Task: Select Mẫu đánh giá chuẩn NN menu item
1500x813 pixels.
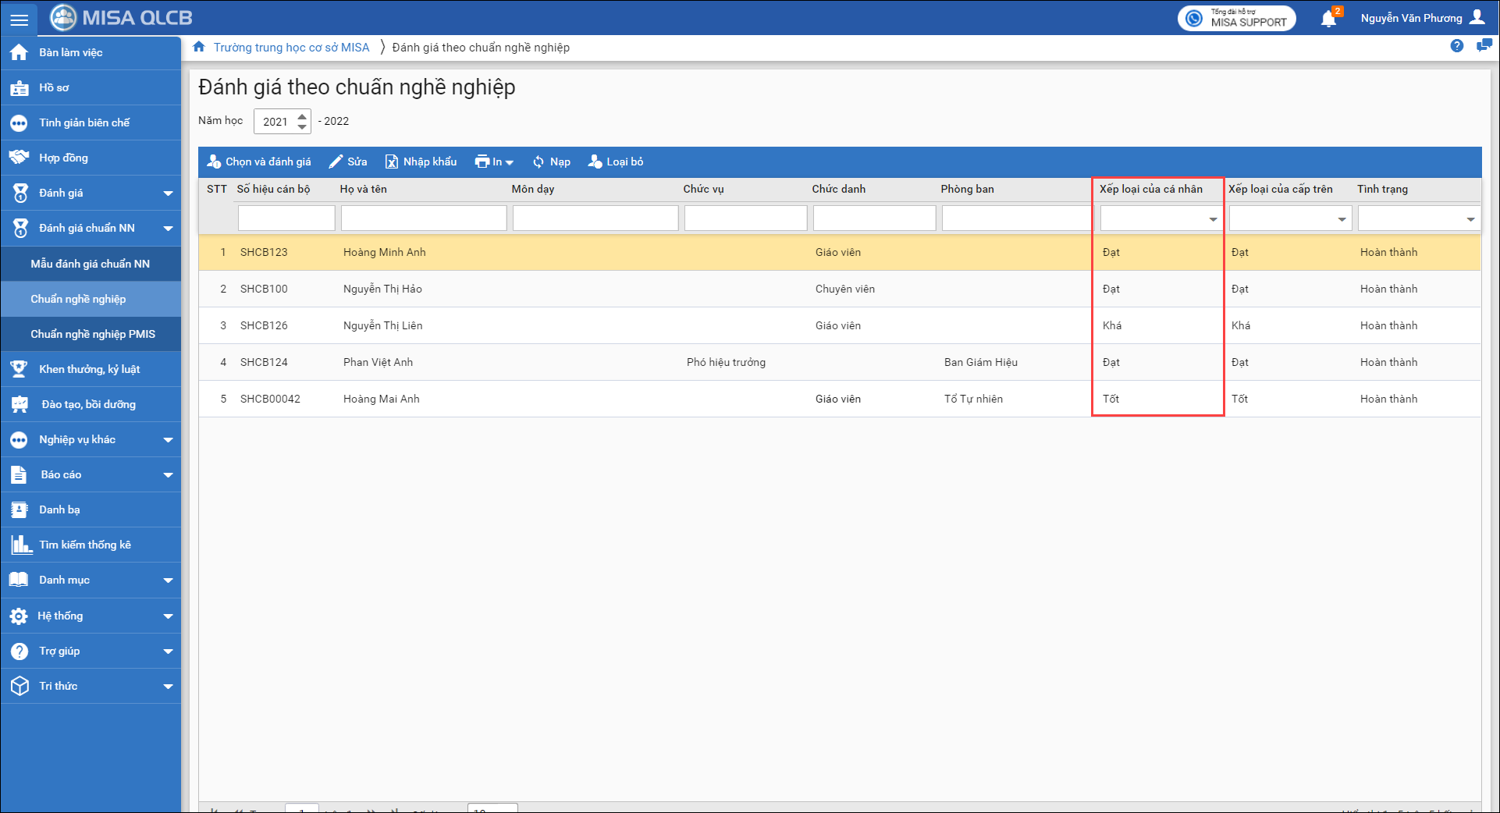Action: coord(90,264)
